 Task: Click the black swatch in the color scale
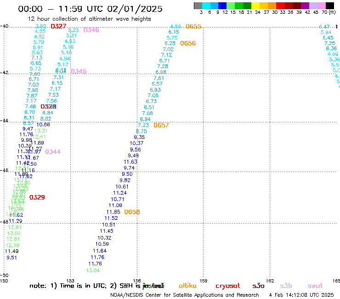pos(330,6)
